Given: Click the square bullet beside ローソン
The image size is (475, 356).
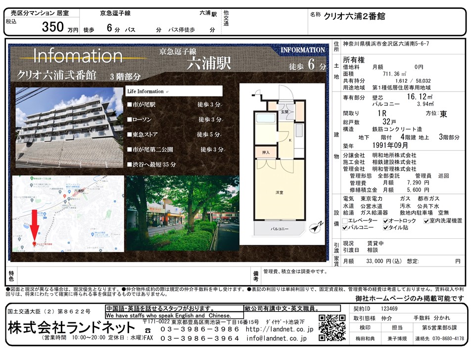Looking at the screenshot, I should click(x=129, y=120).
